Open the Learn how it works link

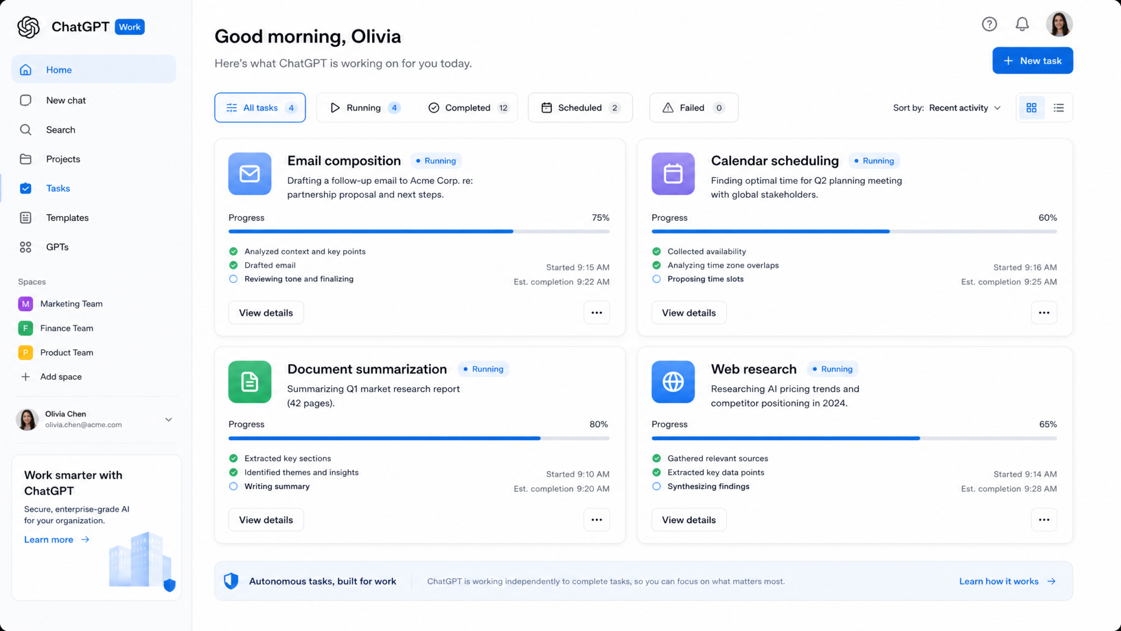click(x=1007, y=581)
